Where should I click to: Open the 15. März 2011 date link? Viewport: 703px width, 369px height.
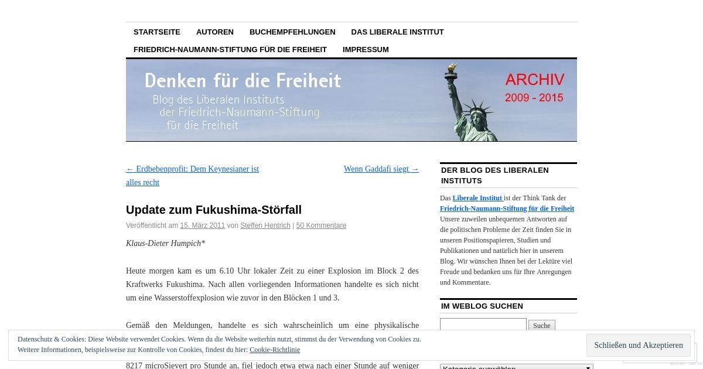tap(203, 225)
